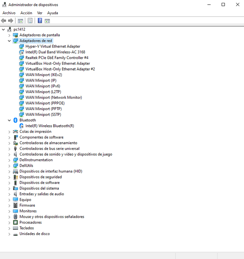This screenshot has height=259, width=244.
Task: Click the Bluetooth category icon
Action: 15,120
